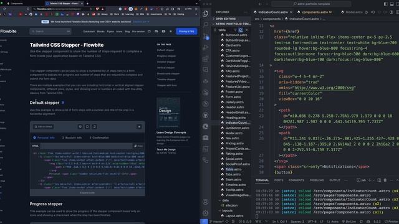Open site.json in the explorer
Viewport: 399px width, 224px height.
tap(231, 205)
